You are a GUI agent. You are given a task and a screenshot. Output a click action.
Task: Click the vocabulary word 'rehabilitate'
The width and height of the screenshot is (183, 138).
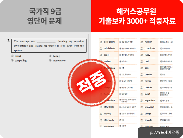[x=110, y=48]
